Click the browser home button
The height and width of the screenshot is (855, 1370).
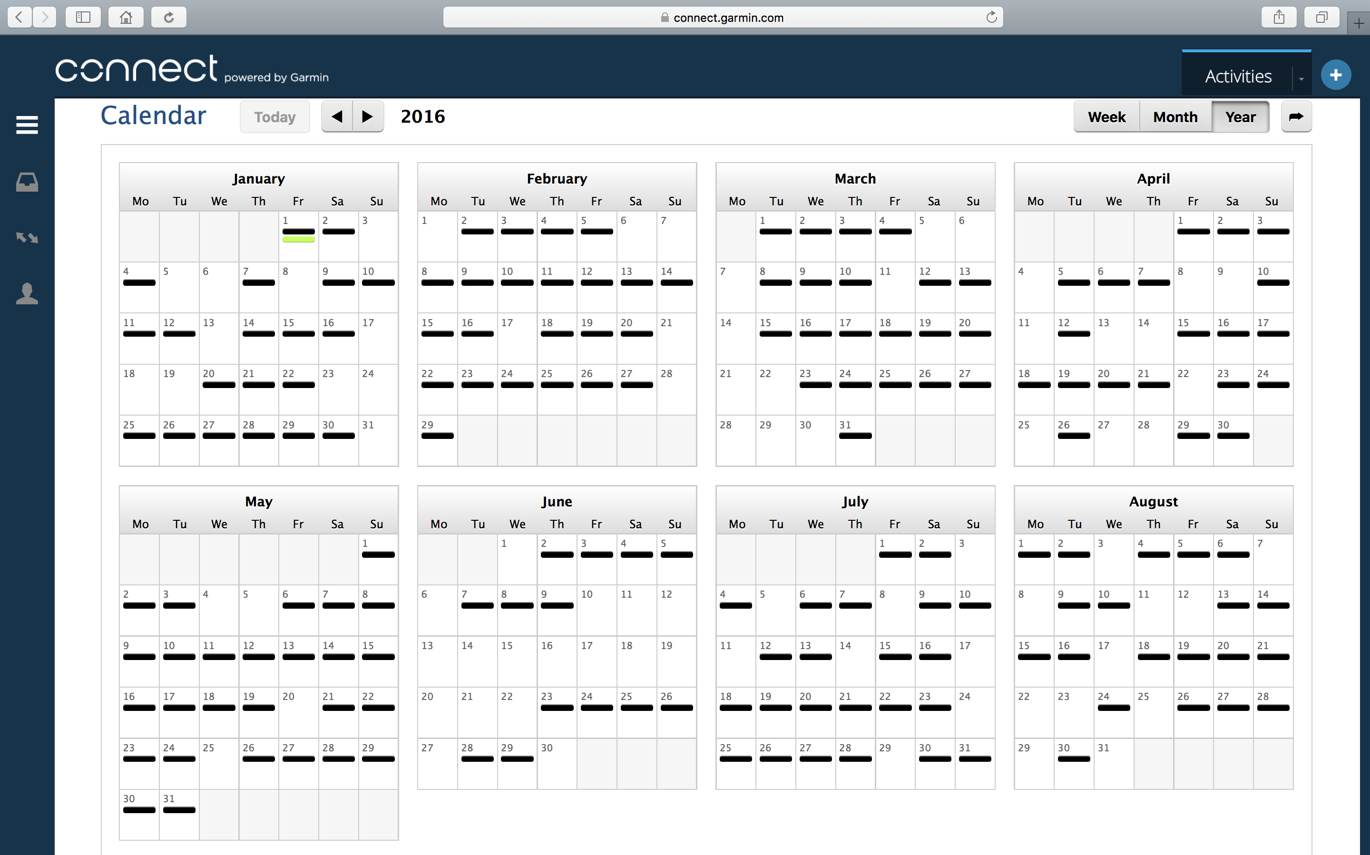click(x=126, y=17)
